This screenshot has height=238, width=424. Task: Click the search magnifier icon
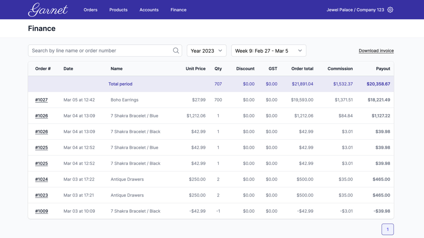pos(176,51)
